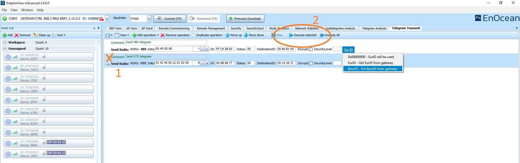Click Firmware Download button
Screen dimensions: 520x163
click(245, 19)
